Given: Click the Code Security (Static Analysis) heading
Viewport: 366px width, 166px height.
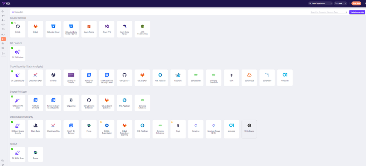Looking at the screenshot, I should (26, 67).
